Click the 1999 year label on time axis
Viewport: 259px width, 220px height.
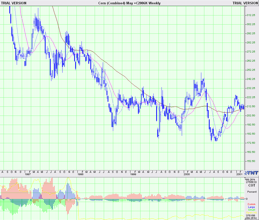(133, 174)
